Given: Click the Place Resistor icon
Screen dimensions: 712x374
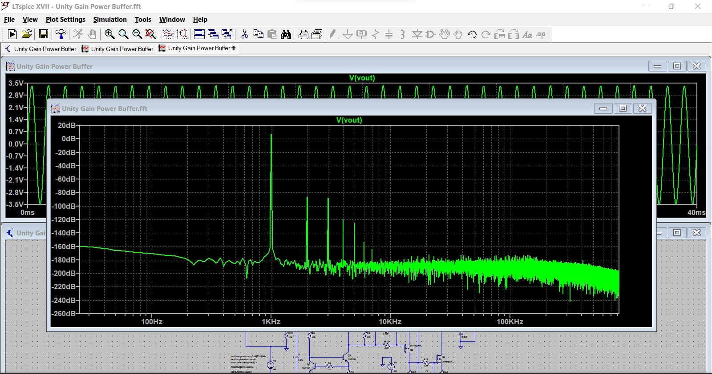Looking at the screenshot, I should pos(376,34).
